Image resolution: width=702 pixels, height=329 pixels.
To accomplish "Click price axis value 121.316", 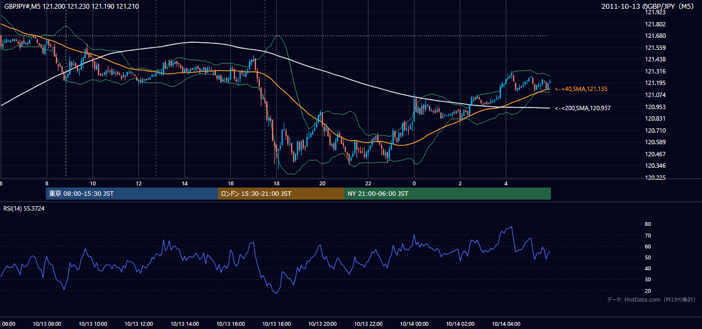I will click(x=655, y=71).
